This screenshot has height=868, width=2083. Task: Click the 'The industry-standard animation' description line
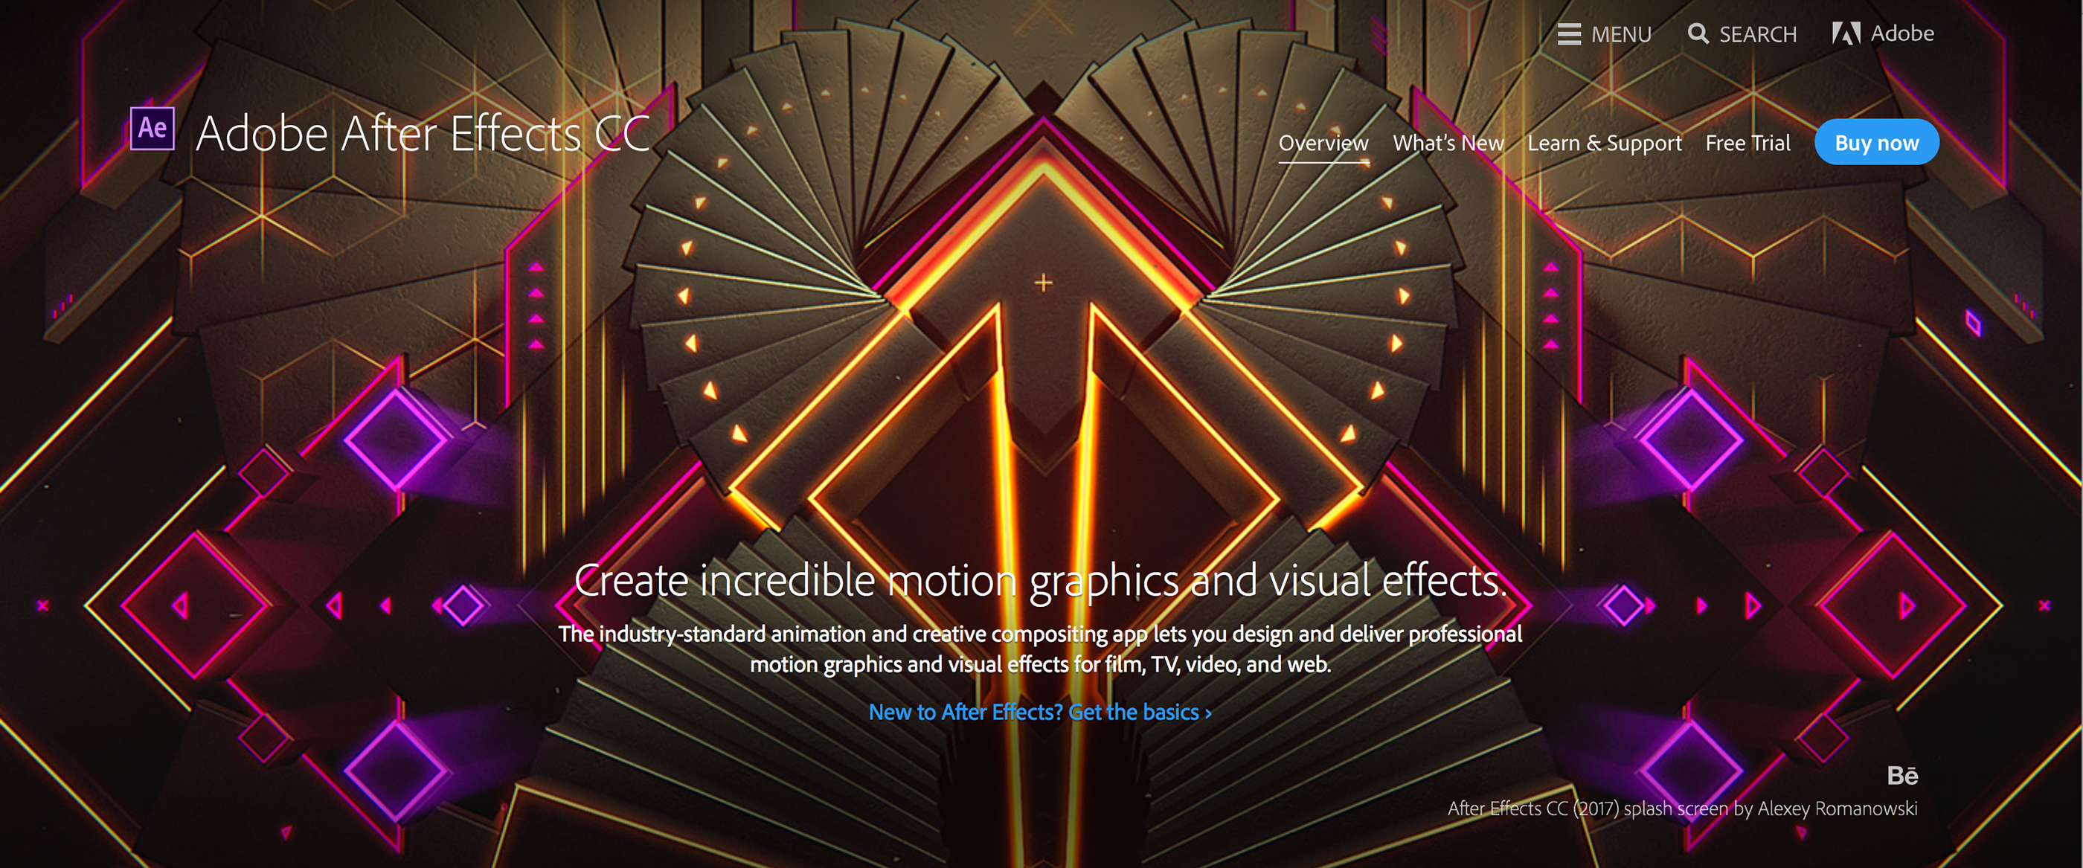[1040, 634]
